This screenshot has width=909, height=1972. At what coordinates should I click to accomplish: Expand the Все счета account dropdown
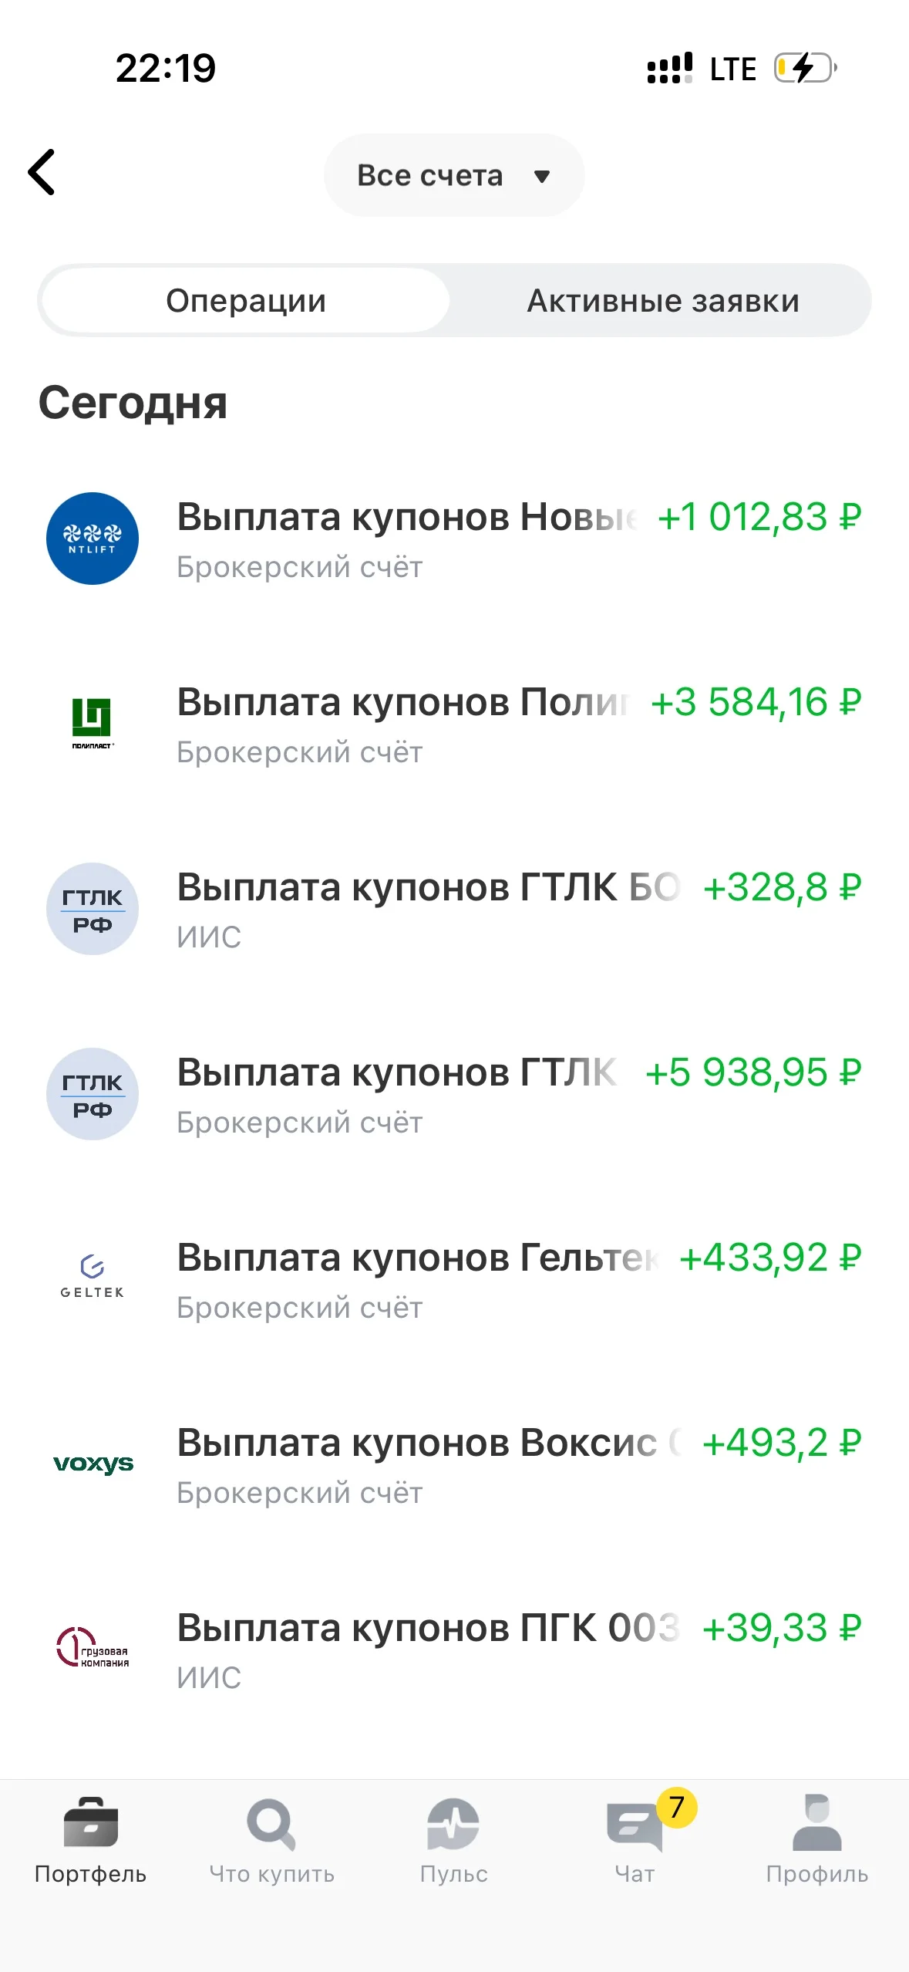pos(454,175)
